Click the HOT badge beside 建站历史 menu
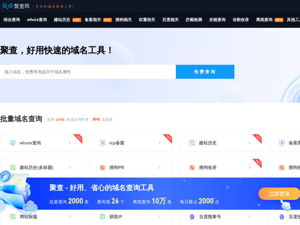 76,20
